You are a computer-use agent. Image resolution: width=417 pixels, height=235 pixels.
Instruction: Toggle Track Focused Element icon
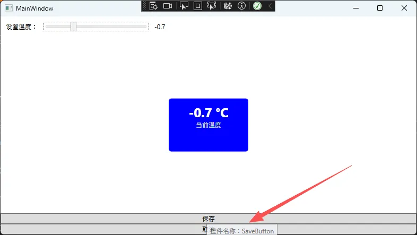pos(212,6)
